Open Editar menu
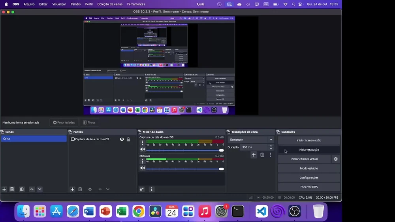 43,4
